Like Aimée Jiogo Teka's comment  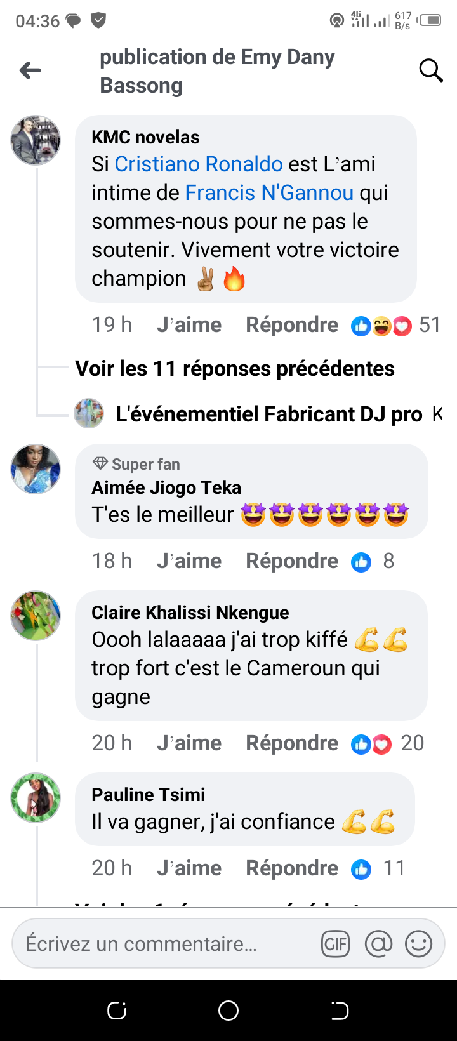[189, 561]
